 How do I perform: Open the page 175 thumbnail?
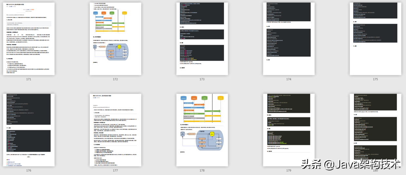point(375,39)
